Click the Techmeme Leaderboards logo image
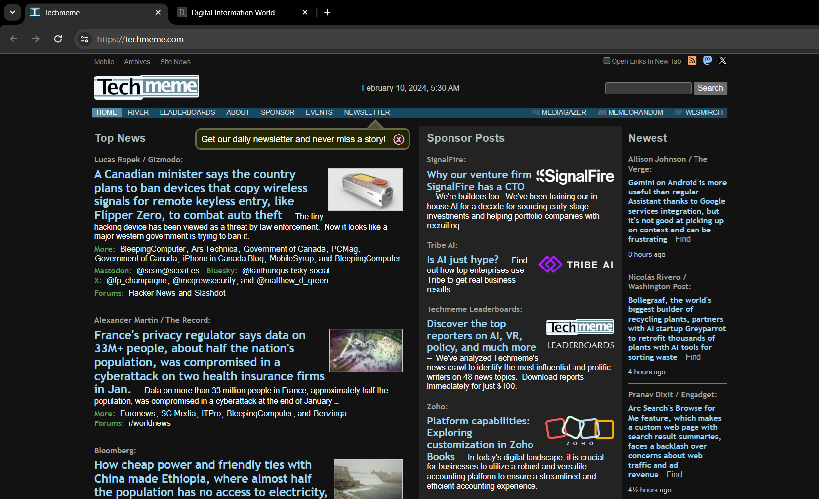819x499 pixels. [x=580, y=335]
